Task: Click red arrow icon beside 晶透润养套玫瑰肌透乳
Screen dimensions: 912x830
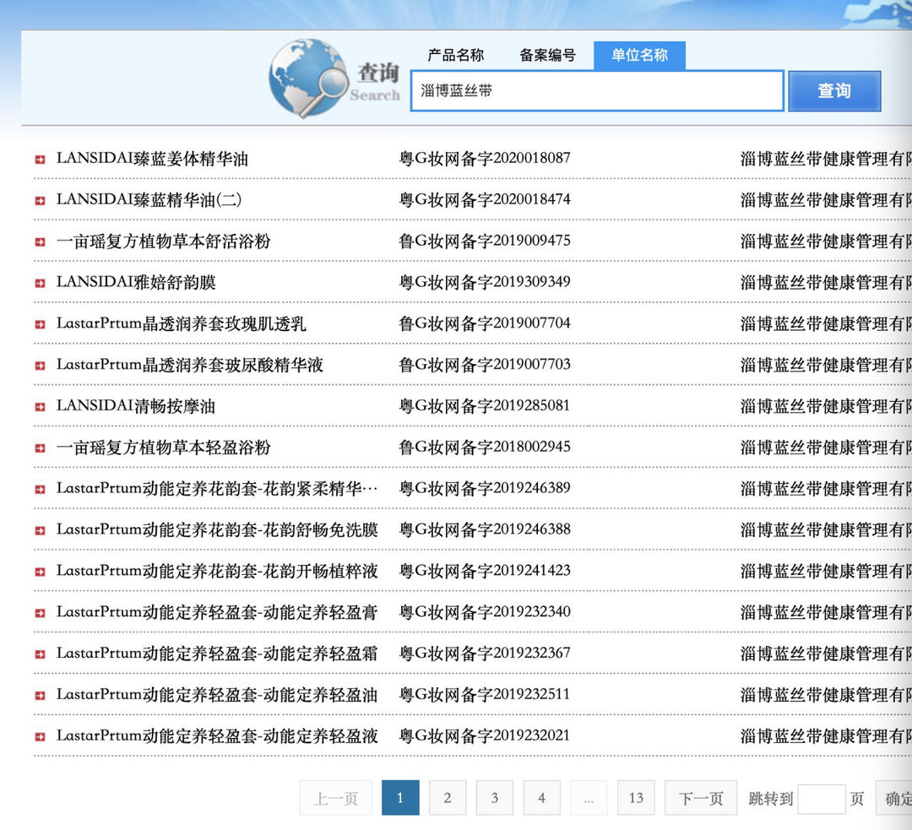Action: point(40,324)
